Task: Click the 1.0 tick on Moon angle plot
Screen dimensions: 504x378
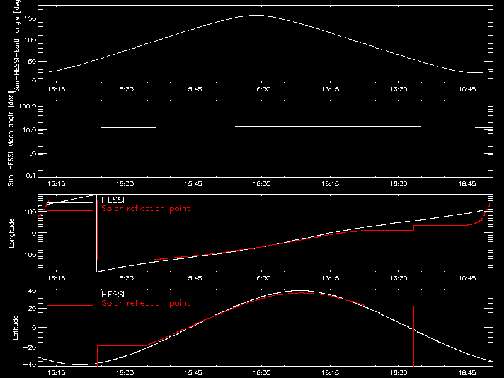Action: pos(31,154)
